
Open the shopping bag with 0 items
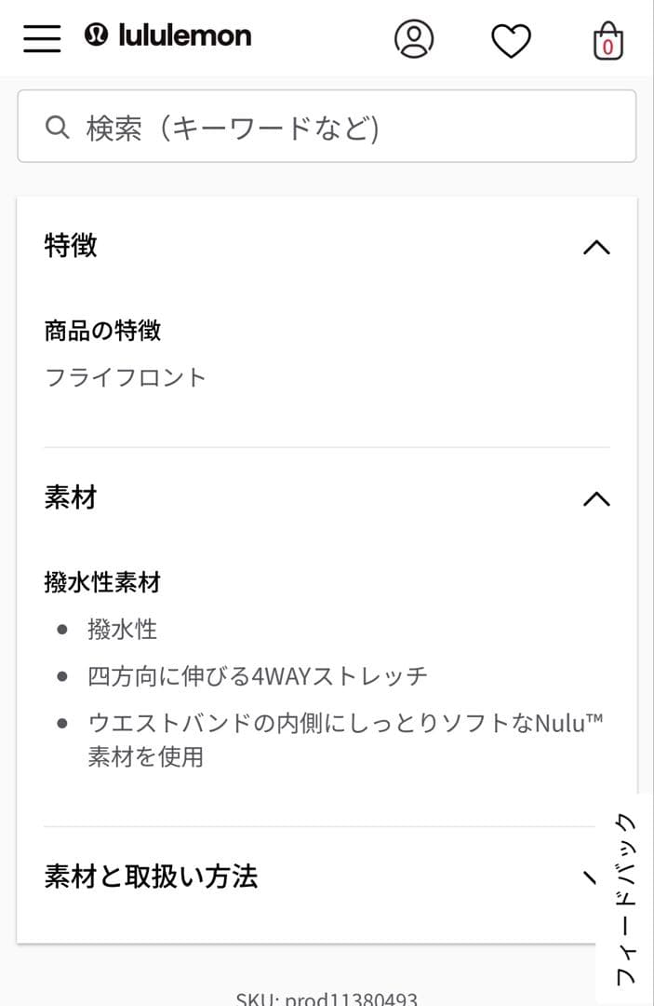tap(606, 39)
